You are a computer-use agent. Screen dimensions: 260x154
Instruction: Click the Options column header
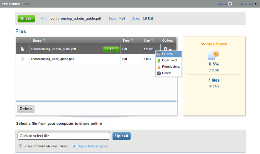[168, 41]
